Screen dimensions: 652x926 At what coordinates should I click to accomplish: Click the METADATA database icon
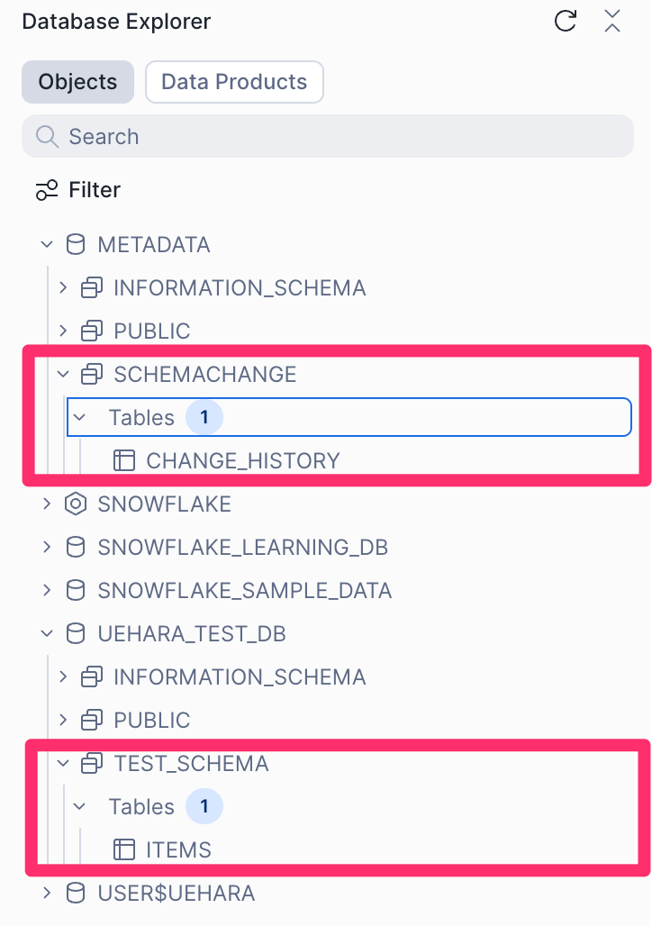click(77, 245)
